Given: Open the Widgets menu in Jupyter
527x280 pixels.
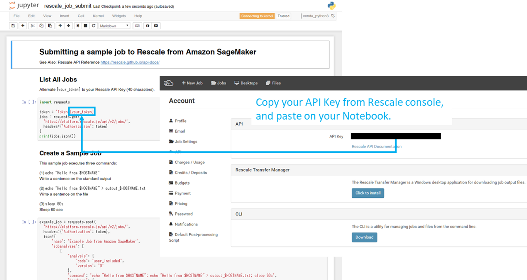Looking at the screenshot, I should coord(119,16).
